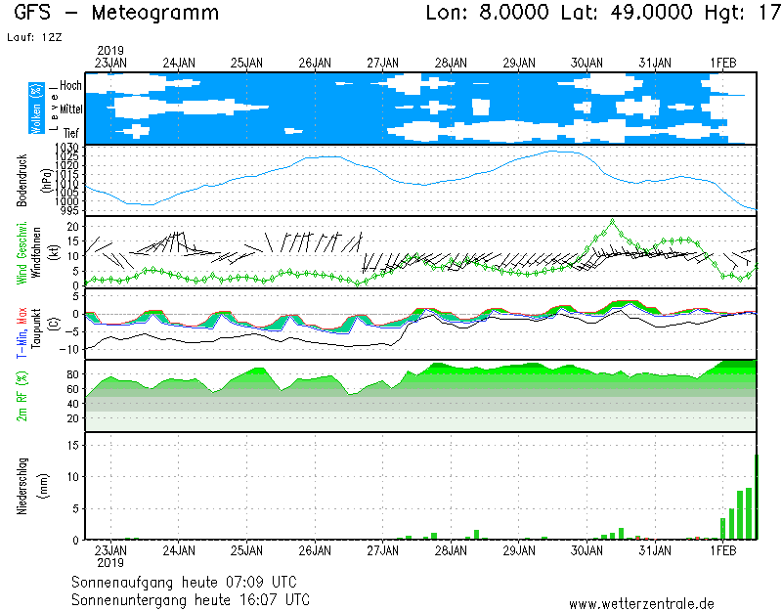The width and height of the screenshot is (782, 611).
Task: Click the 'Wind Geschwi.' green axis label
Action: coord(22,253)
